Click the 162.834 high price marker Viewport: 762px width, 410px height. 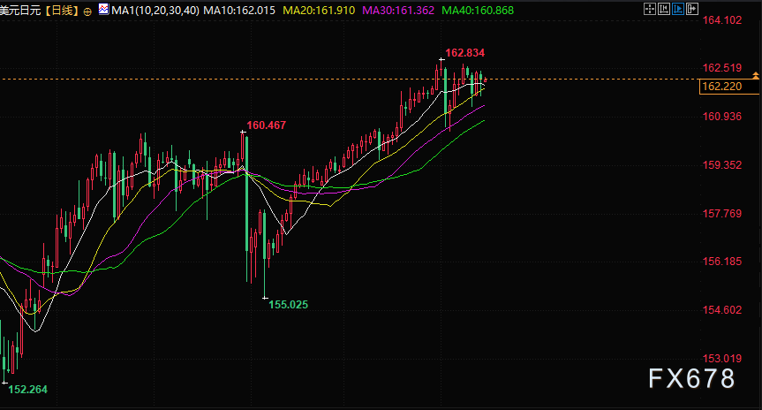tap(465, 52)
